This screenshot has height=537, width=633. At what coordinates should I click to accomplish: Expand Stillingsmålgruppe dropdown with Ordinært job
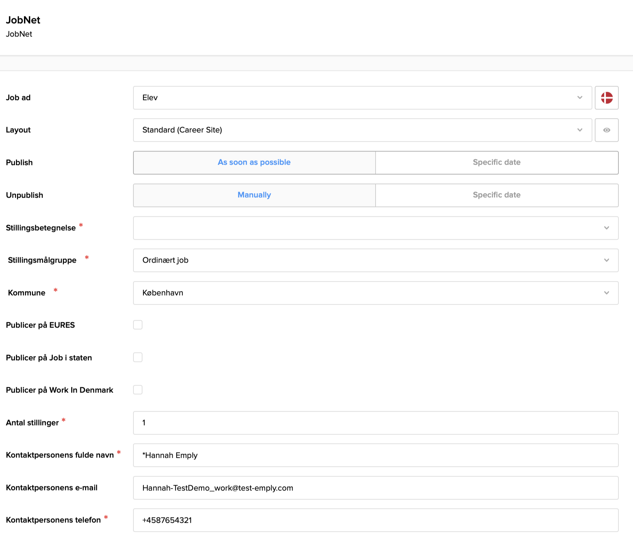coord(375,260)
